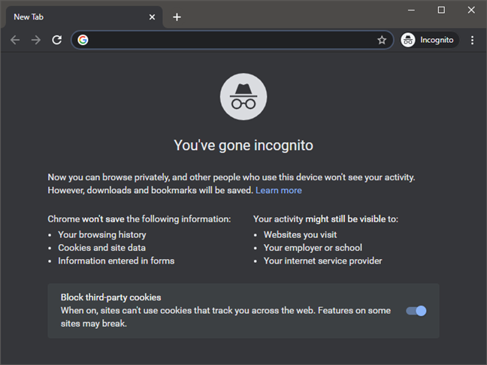Click "Your browsing history" list item
The width and height of the screenshot is (487, 365).
102,234
